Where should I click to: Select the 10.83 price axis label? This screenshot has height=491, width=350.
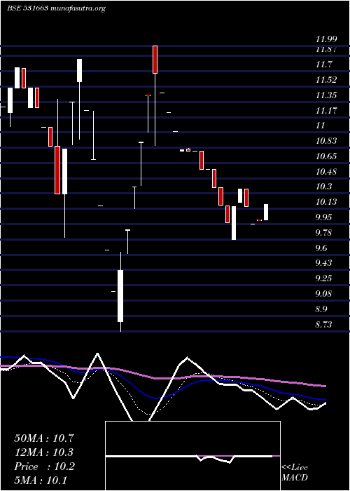pos(326,141)
